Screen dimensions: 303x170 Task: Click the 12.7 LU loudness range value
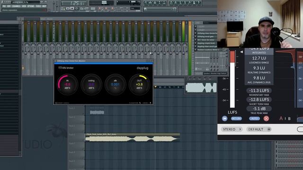click(259, 58)
